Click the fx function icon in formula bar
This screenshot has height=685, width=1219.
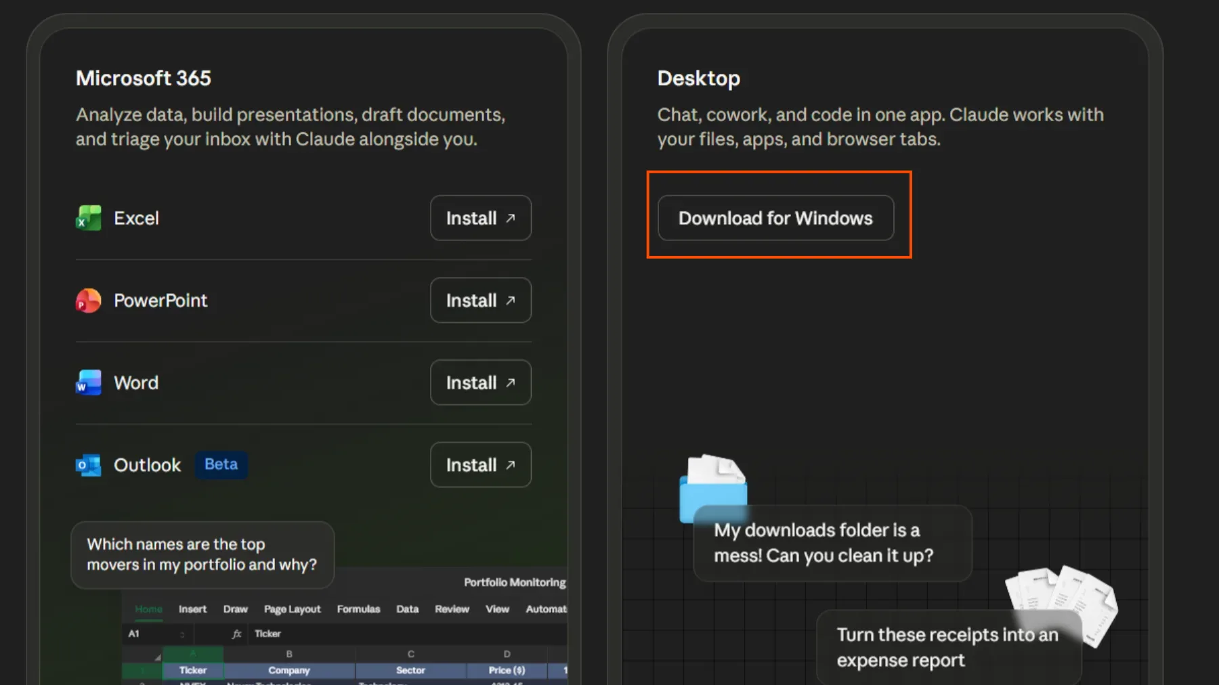coord(236,634)
